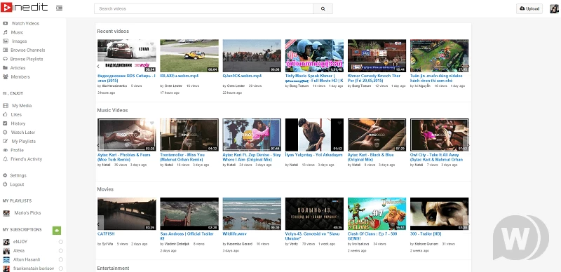Show next Movies with right arrow
Image resolution: width=561 pixels, height=272 pixels.
(467, 224)
